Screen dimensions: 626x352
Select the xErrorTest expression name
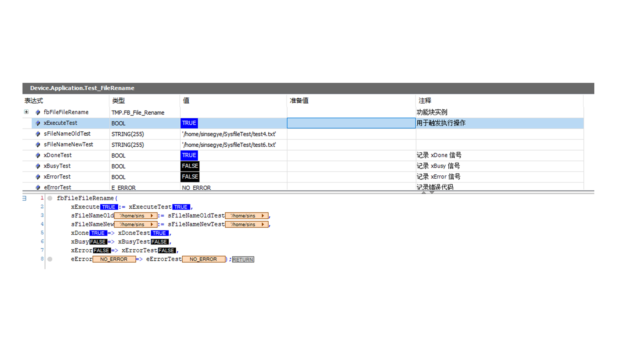(x=57, y=177)
